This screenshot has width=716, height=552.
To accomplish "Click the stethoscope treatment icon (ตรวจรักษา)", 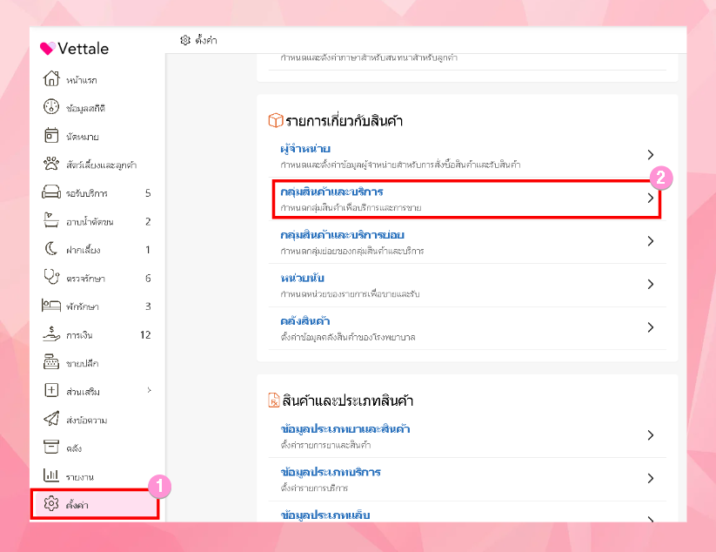I will pyautogui.click(x=50, y=278).
